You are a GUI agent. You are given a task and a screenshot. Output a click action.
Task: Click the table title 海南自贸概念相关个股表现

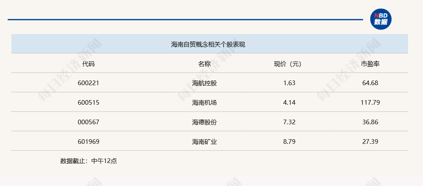208,44
